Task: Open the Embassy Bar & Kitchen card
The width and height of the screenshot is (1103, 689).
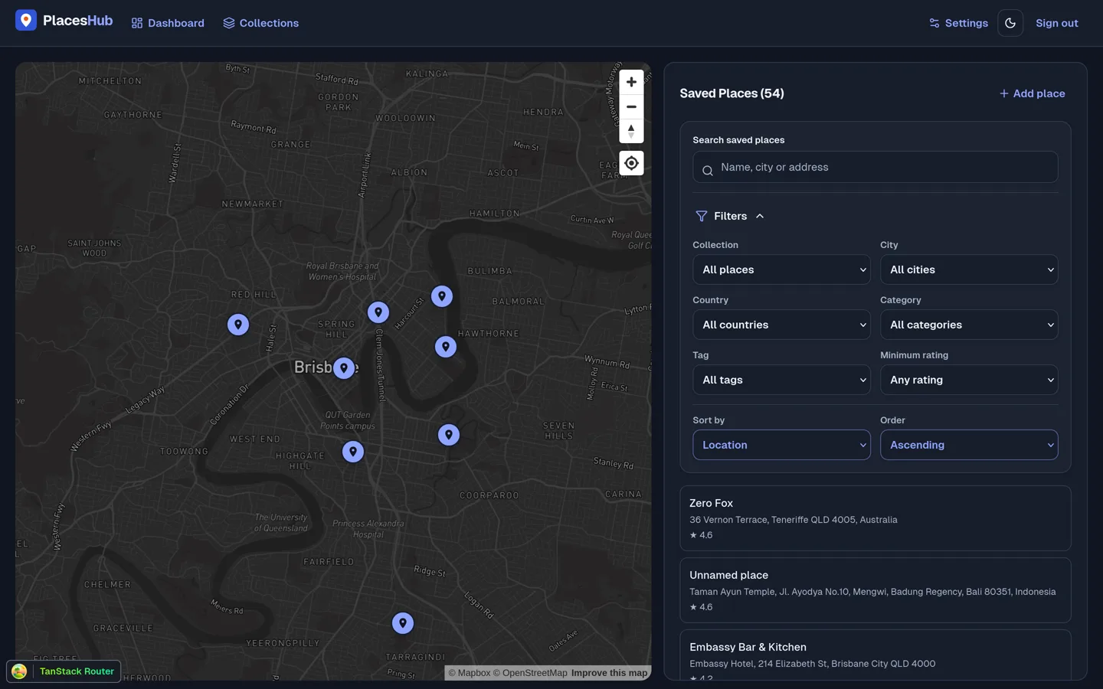Action: point(876,655)
